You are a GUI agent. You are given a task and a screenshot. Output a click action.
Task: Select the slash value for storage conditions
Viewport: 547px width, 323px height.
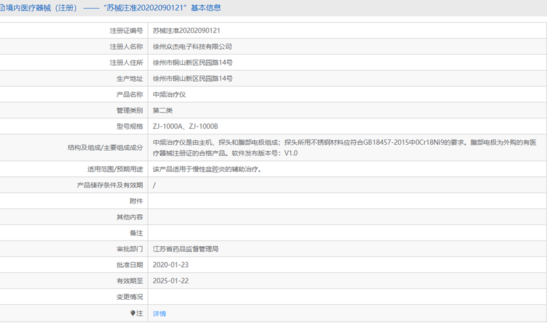154,185
